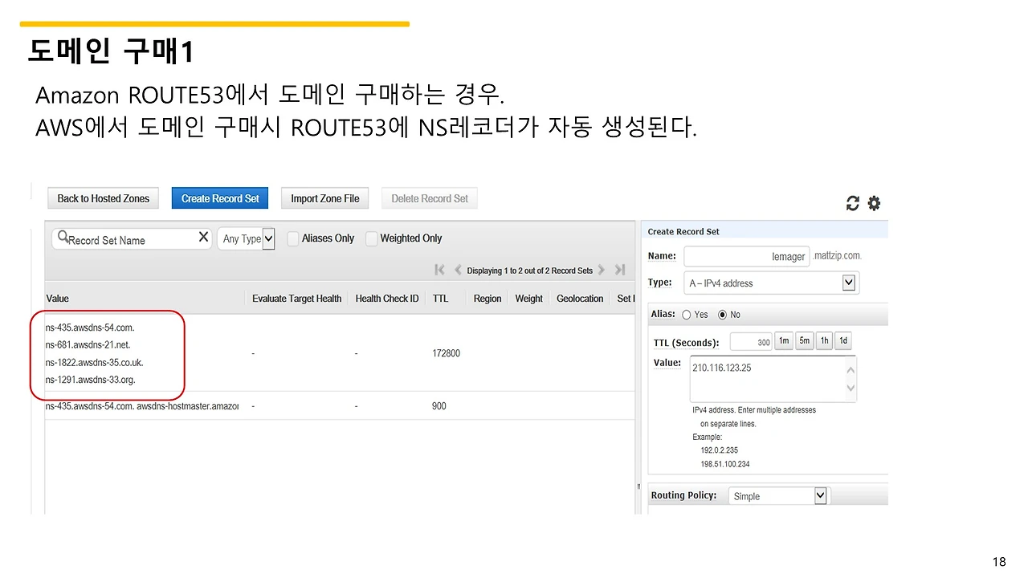The width and height of the screenshot is (1028, 578).
Task: Select the ns-435.awsdns-54.com. name server value
Action: [x=90, y=328]
